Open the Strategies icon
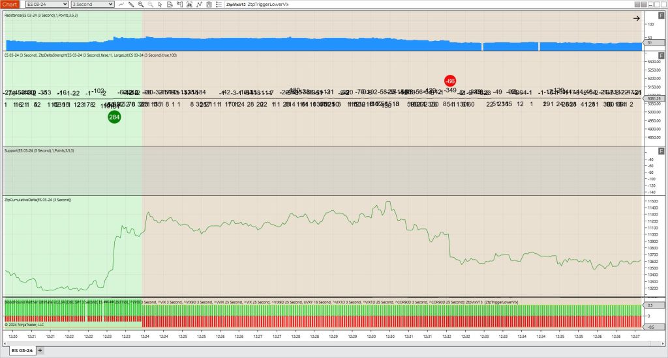 click(209, 5)
